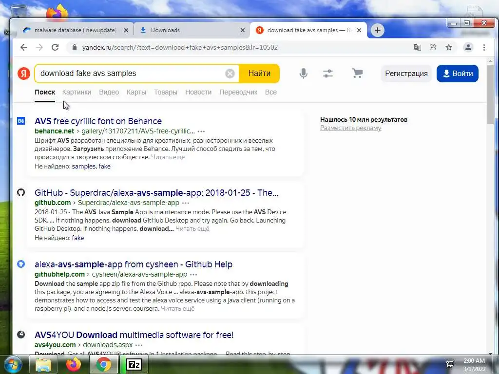Click the githubhelp favicon icon

(x=21, y=264)
